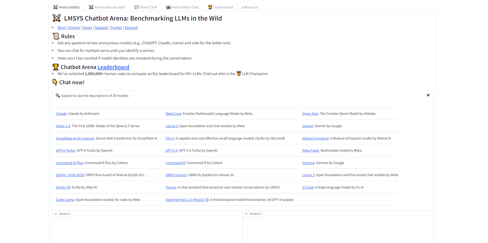Open the Command-R-Plus model link

tap(69, 163)
